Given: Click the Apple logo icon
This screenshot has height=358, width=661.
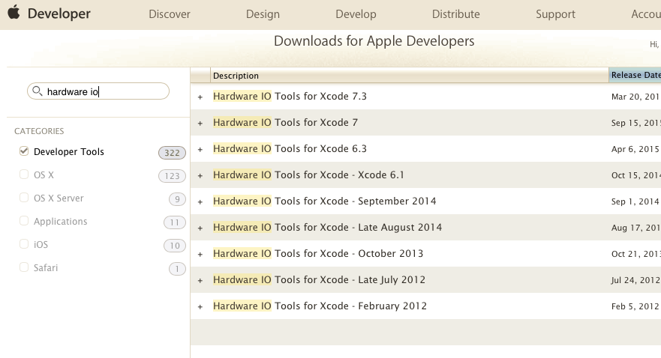Looking at the screenshot, I should [14, 12].
